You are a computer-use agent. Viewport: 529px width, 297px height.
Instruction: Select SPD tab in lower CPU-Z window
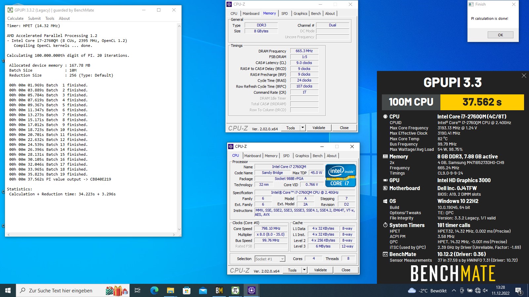[x=286, y=156]
